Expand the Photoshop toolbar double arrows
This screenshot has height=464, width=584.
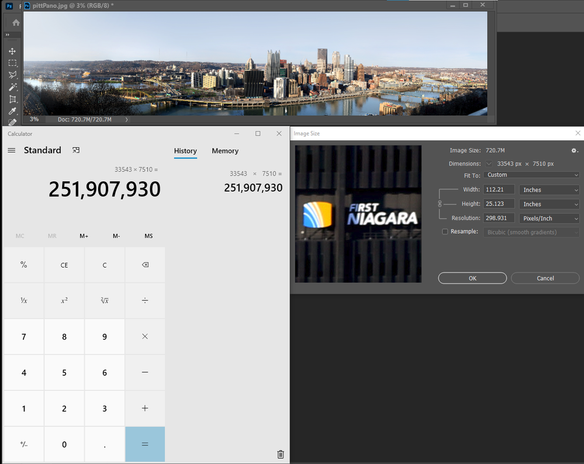[x=8, y=34]
